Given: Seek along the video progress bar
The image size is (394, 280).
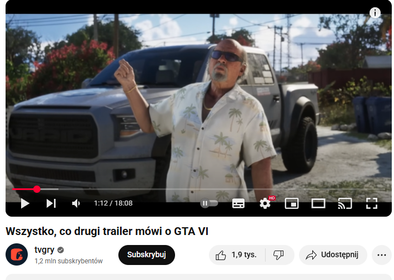Looking at the screenshot, I should pyautogui.click(x=198, y=189).
